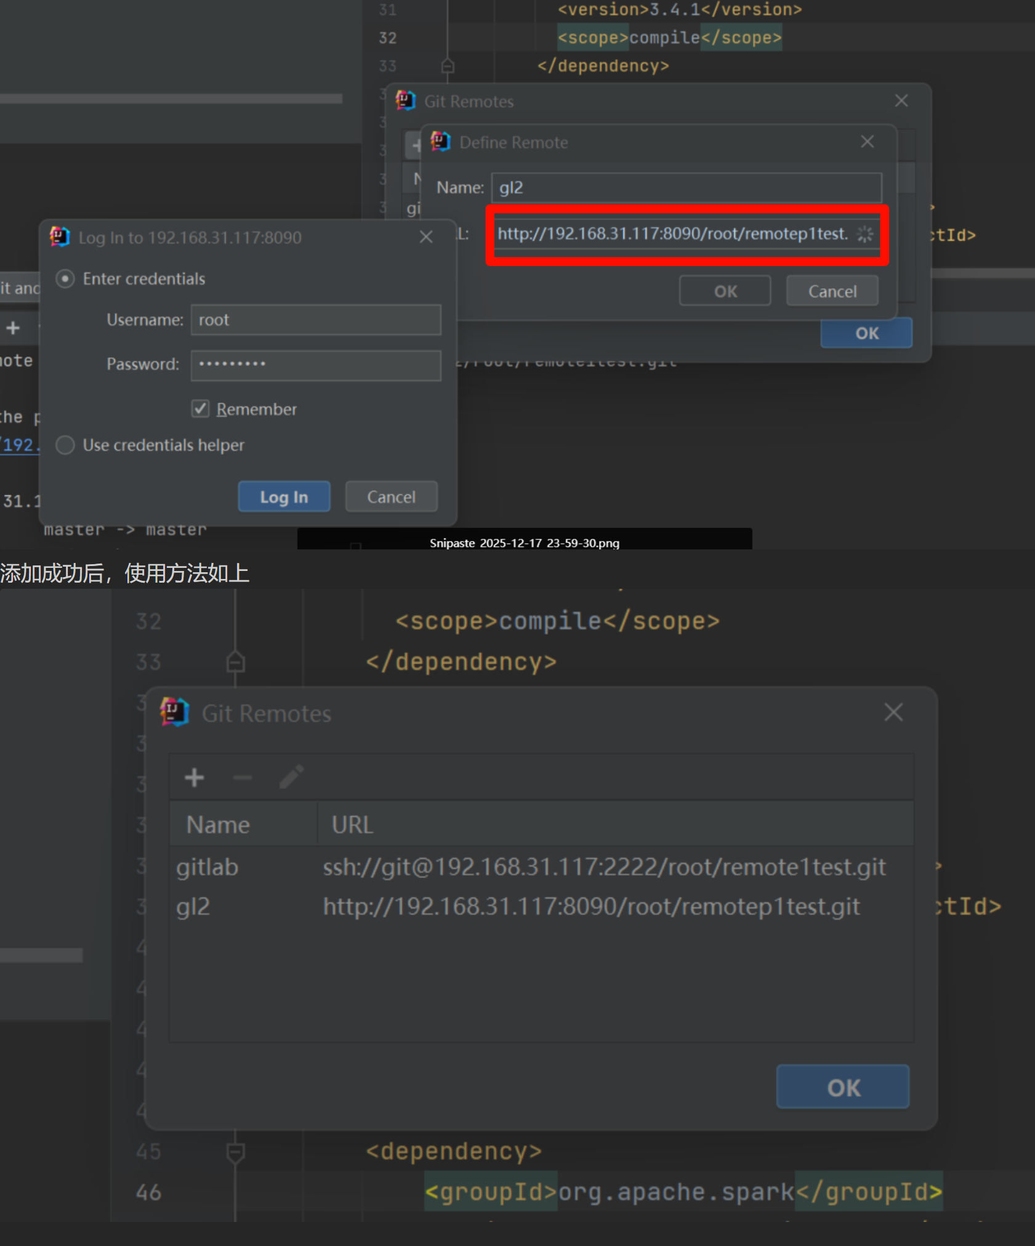This screenshot has height=1246, width=1035.
Task: Click the groupId org.apache.spark line
Action: pos(683,1192)
